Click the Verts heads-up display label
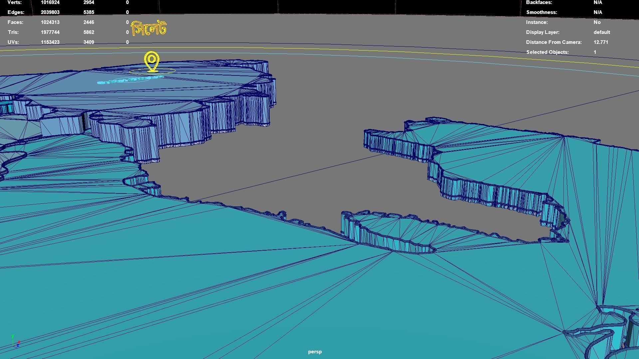 pyautogui.click(x=15, y=3)
